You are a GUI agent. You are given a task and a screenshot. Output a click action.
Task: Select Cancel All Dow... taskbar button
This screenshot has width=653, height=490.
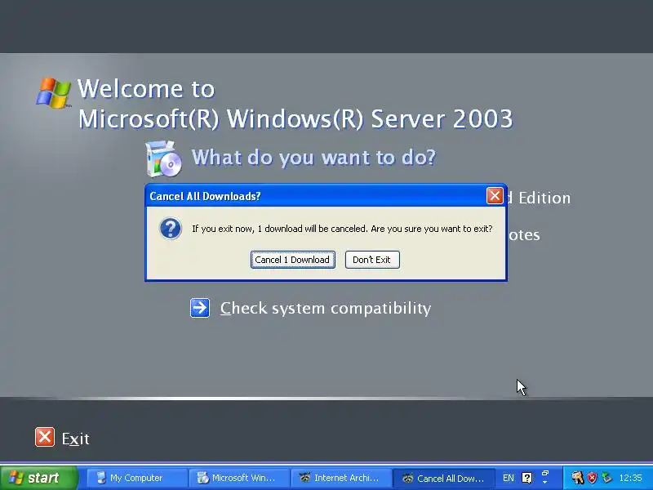click(x=443, y=478)
